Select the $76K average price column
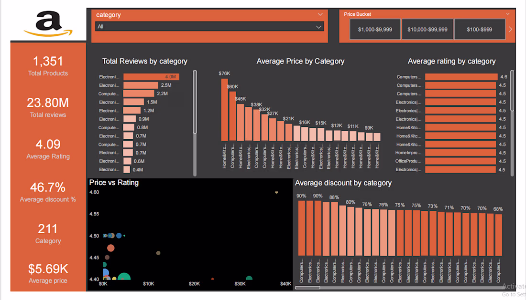This screenshot has width=526, height=300. pos(224,110)
